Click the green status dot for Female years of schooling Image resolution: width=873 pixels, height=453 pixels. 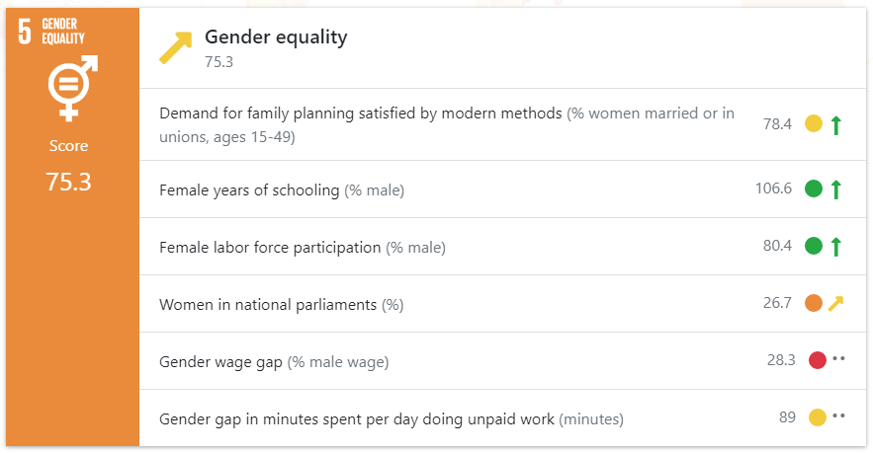814,189
